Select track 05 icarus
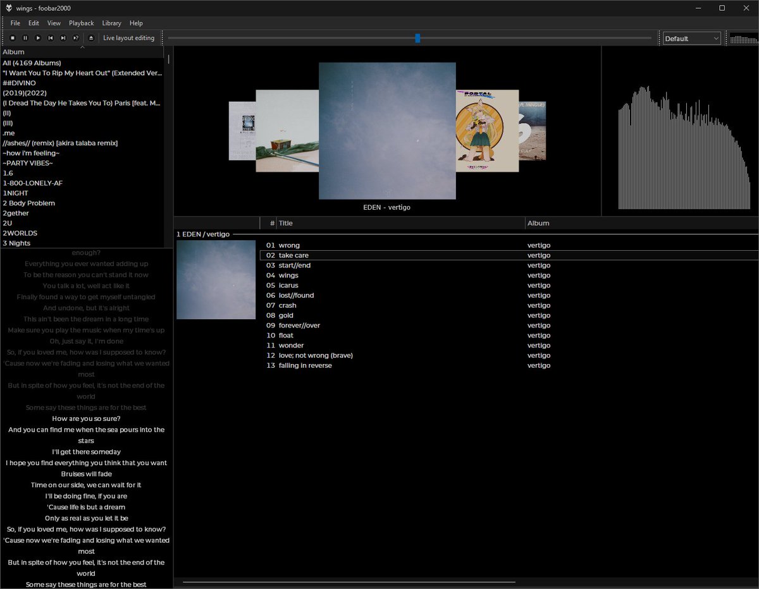The height and width of the screenshot is (589, 759). [x=509, y=286]
